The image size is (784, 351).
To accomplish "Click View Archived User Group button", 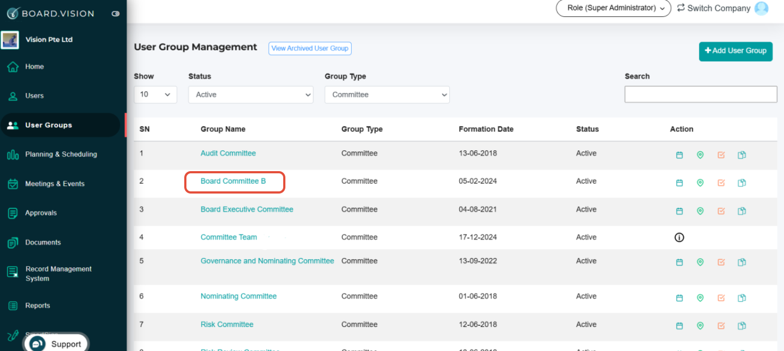I will click(310, 48).
